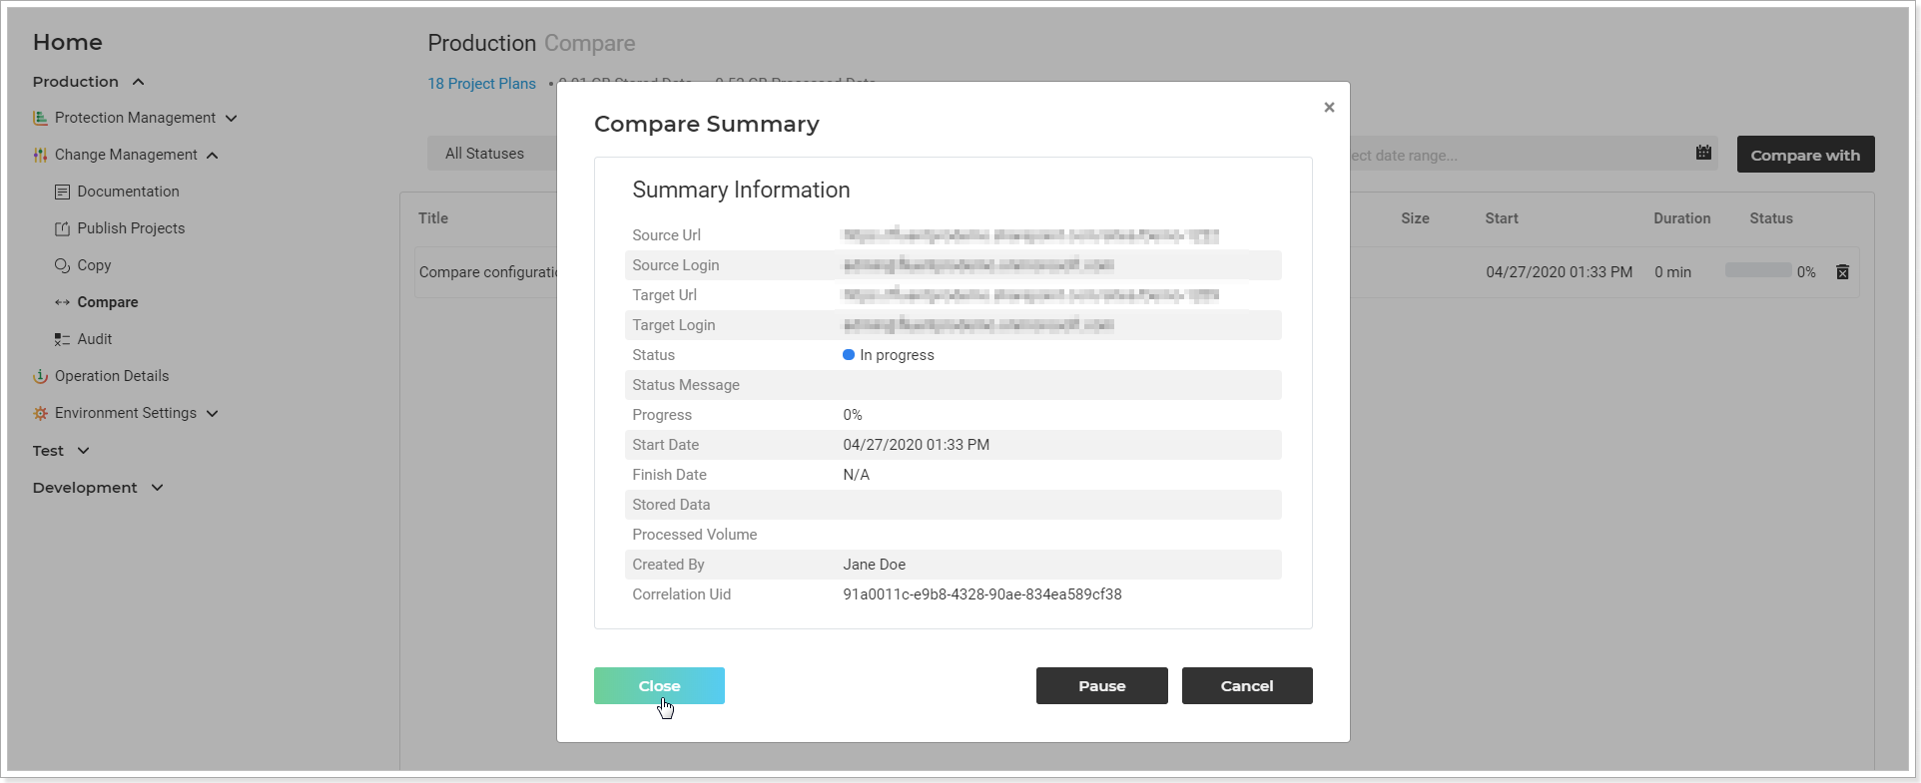Click the Correlation Uid value 91a0011c-e9b8-4328-90ae-834ea589cf38
Image resolution: width=1921 pixels, height=783 pixels.
tap(982, 594)
